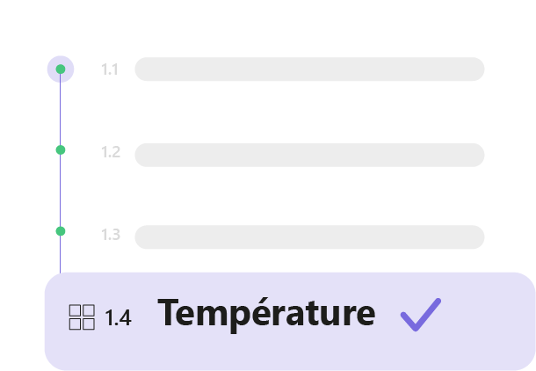Select the Température title
Image resolution: width=536 pixels, height=371 pixels.
click(266, 314)
